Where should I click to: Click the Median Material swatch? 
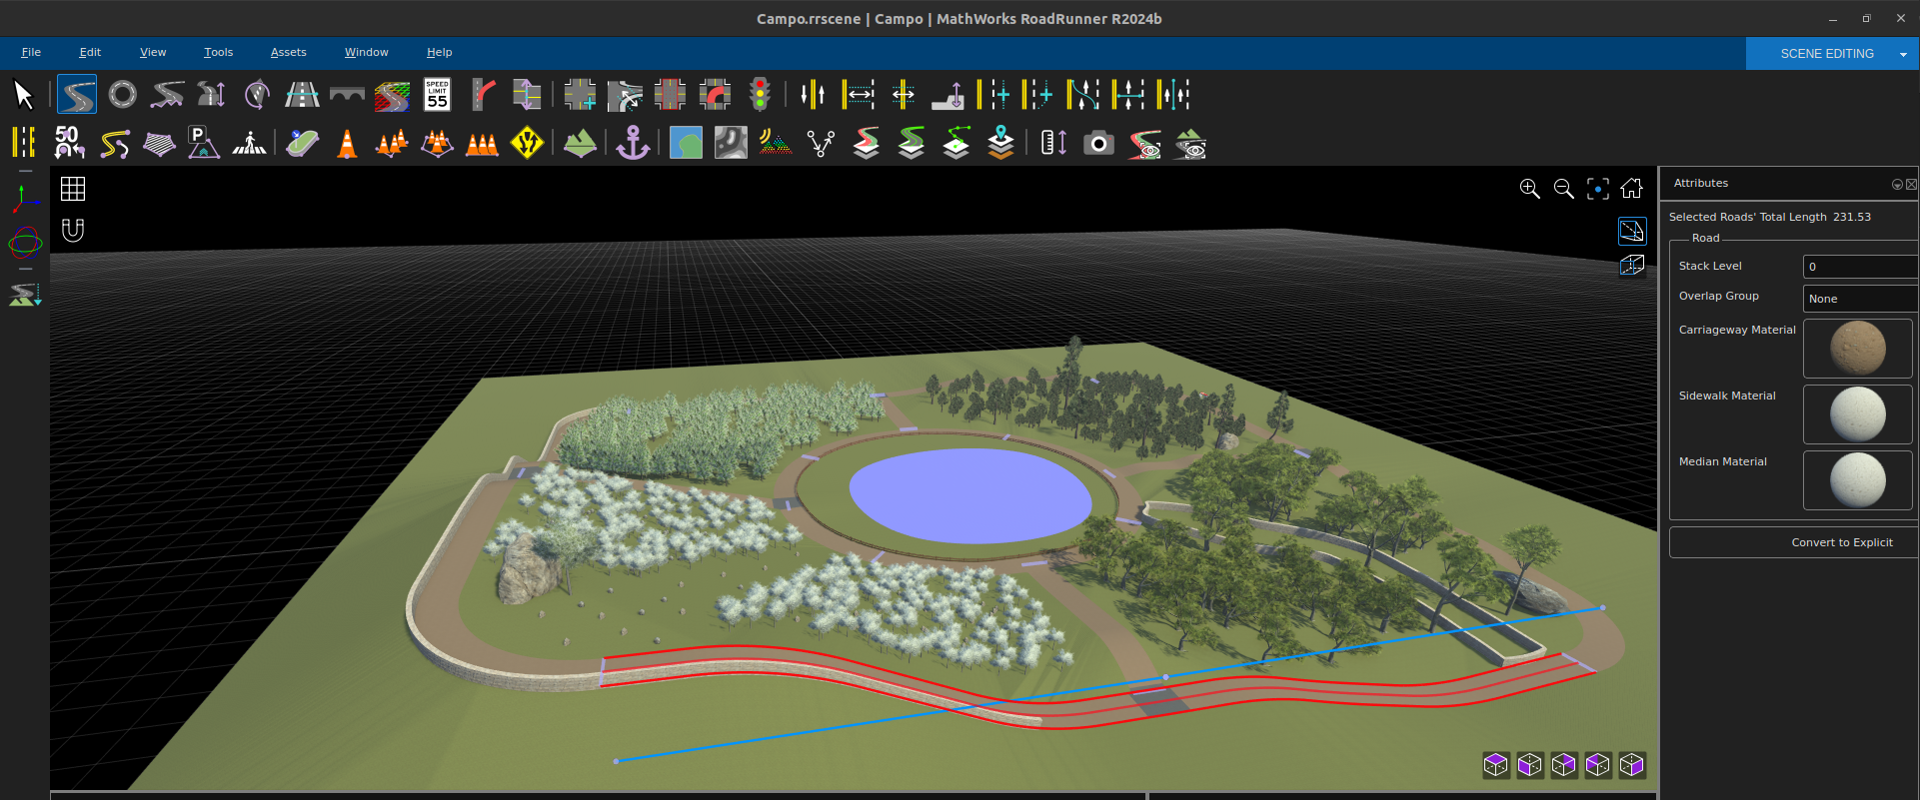1857,480
